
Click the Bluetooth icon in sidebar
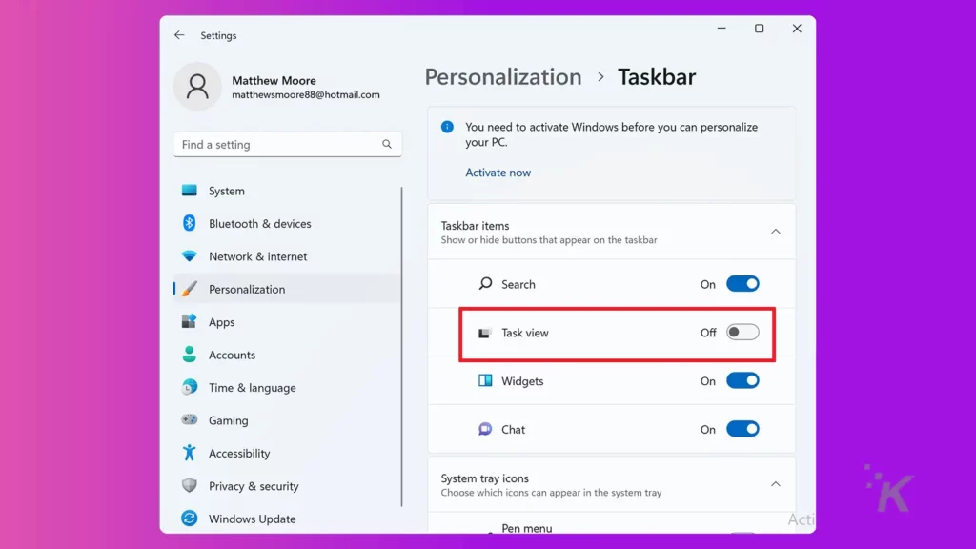190,223
